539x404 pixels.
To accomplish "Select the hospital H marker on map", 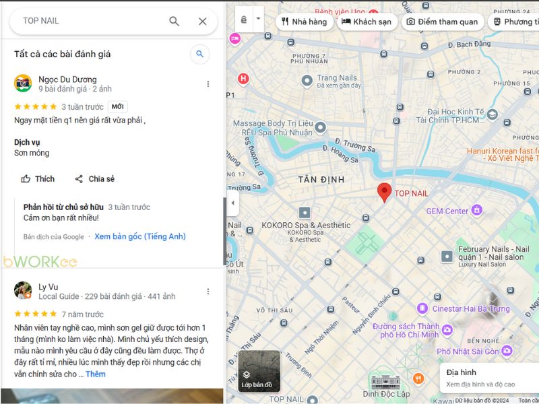I will [243, 79].
